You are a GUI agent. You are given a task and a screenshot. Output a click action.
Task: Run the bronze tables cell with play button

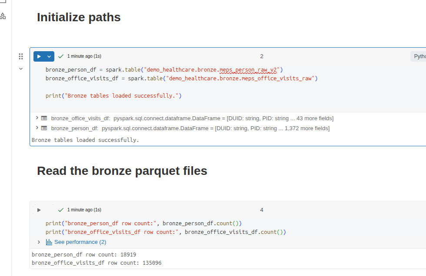click(x=39, y=56)
